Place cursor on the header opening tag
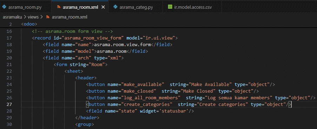 pos(86,78)
